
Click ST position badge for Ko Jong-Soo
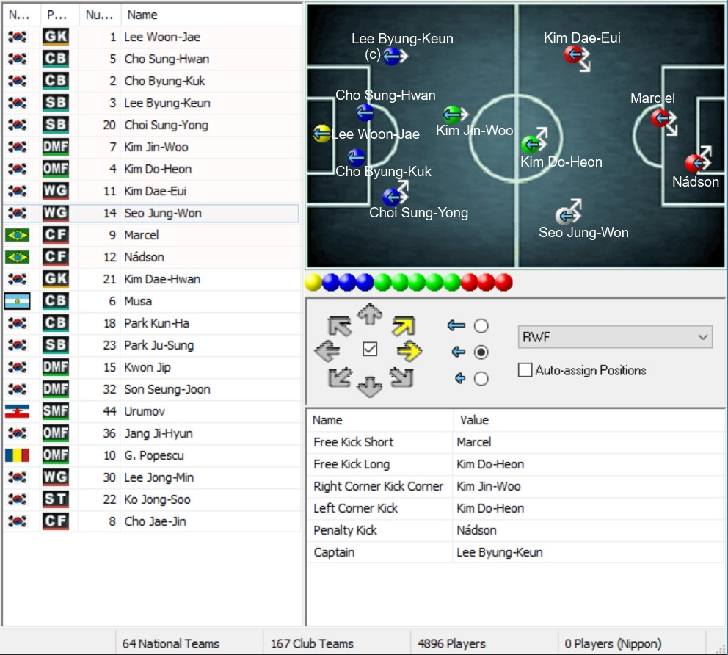(56, 499)
